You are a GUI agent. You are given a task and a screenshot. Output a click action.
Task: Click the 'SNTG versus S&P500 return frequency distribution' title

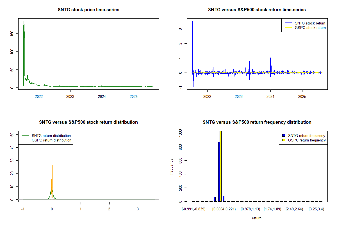(257, 122)
